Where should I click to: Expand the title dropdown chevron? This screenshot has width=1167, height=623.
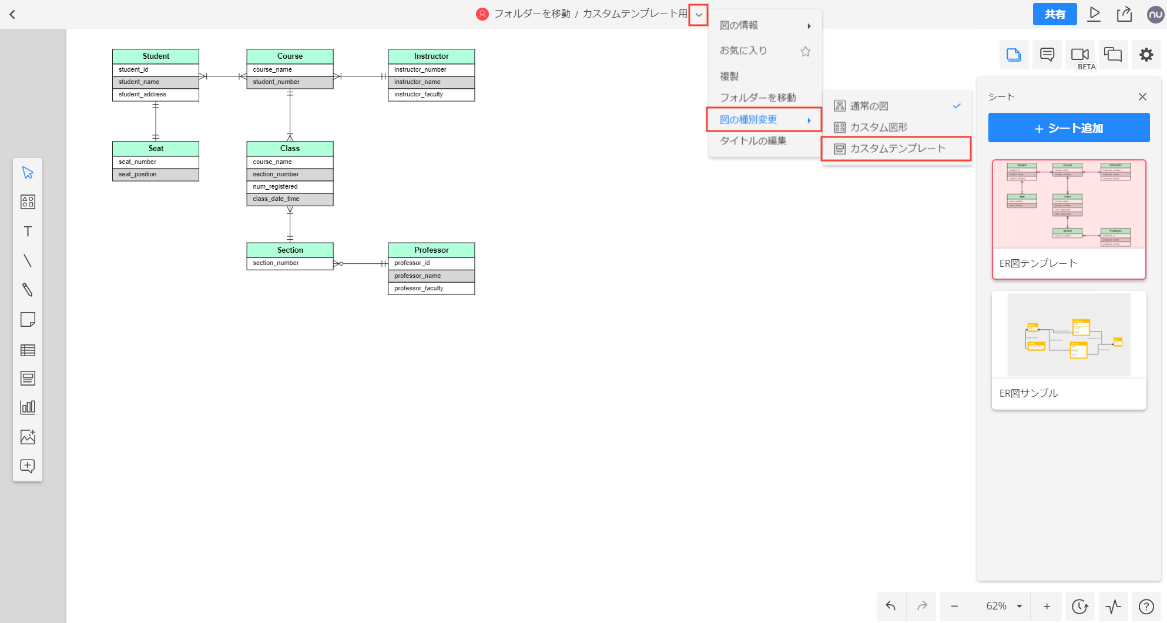tap(698, 15)
